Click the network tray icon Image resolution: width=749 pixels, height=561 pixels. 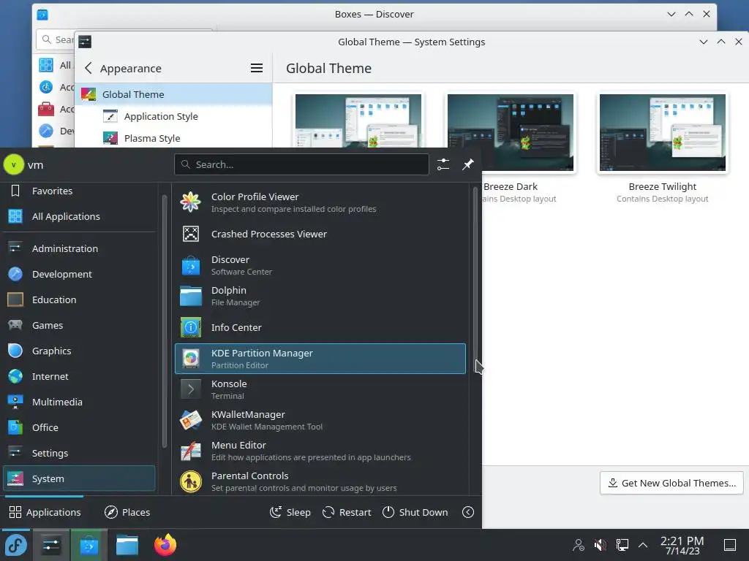(x=622, y=544)
